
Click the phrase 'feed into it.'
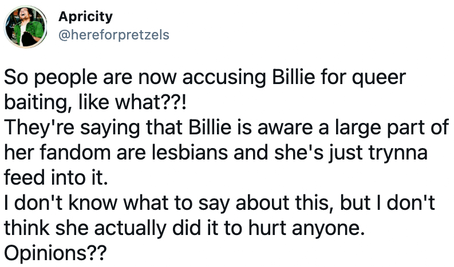tap(56, 178)
